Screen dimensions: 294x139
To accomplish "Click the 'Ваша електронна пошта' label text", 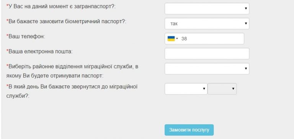I will (39, 51).
